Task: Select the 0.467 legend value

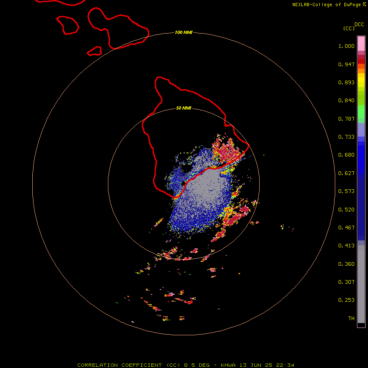Action: [x=346, y=228]
